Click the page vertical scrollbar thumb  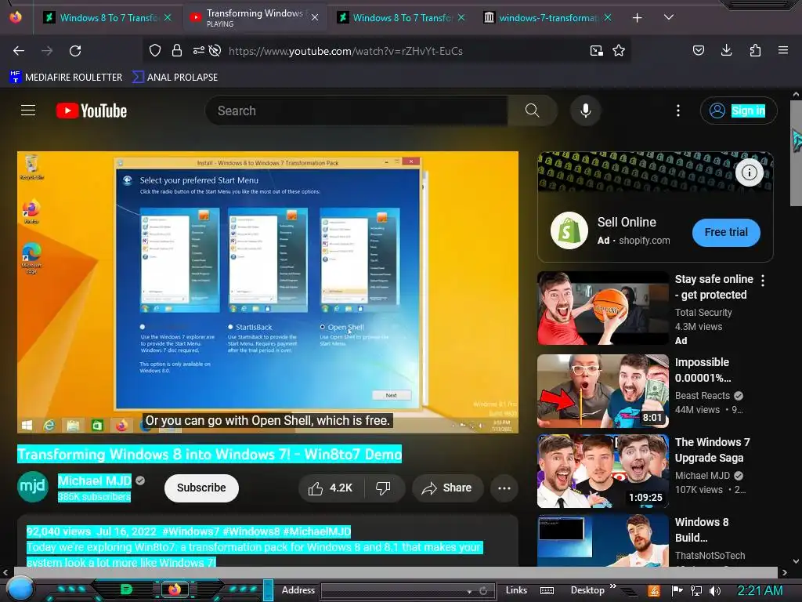796,153
